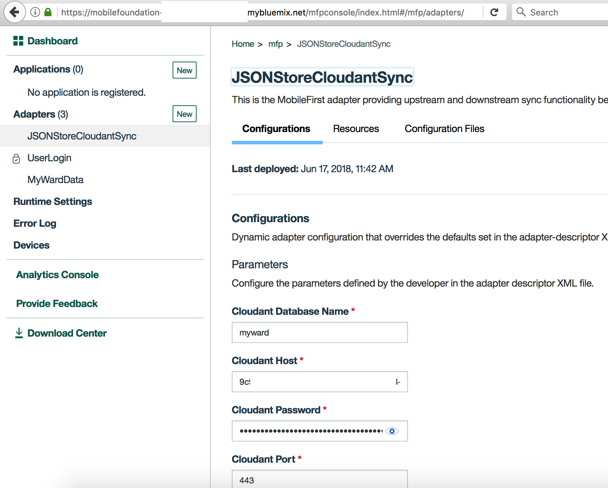Open the Download Center link
This screenshot has height=488, width=608.
pos(67,333)
